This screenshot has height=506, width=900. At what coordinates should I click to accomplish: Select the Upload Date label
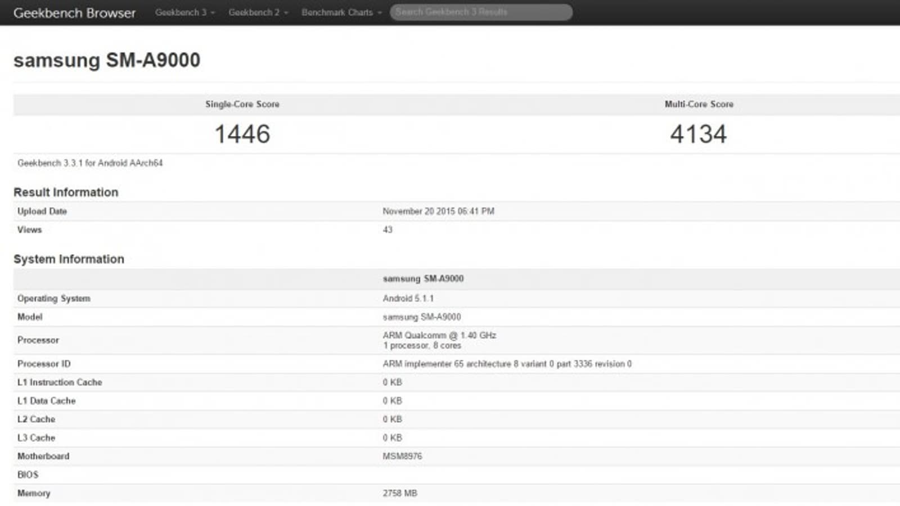pyautogui.click(x=42, y=211)
